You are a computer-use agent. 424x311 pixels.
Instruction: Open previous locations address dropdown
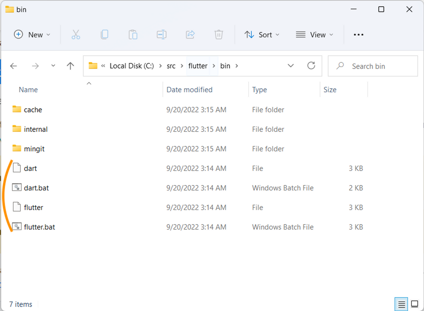(x=291, y=66)
